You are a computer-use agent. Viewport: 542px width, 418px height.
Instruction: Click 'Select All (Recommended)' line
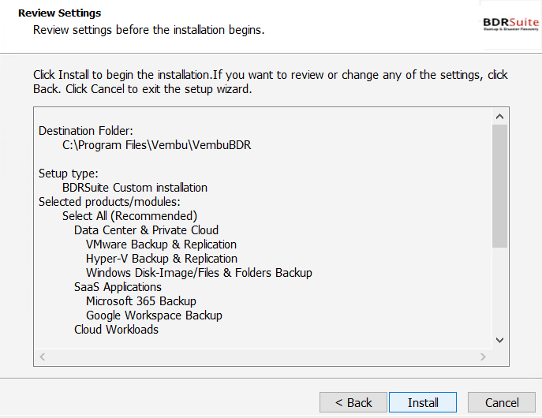pos(129,216)
